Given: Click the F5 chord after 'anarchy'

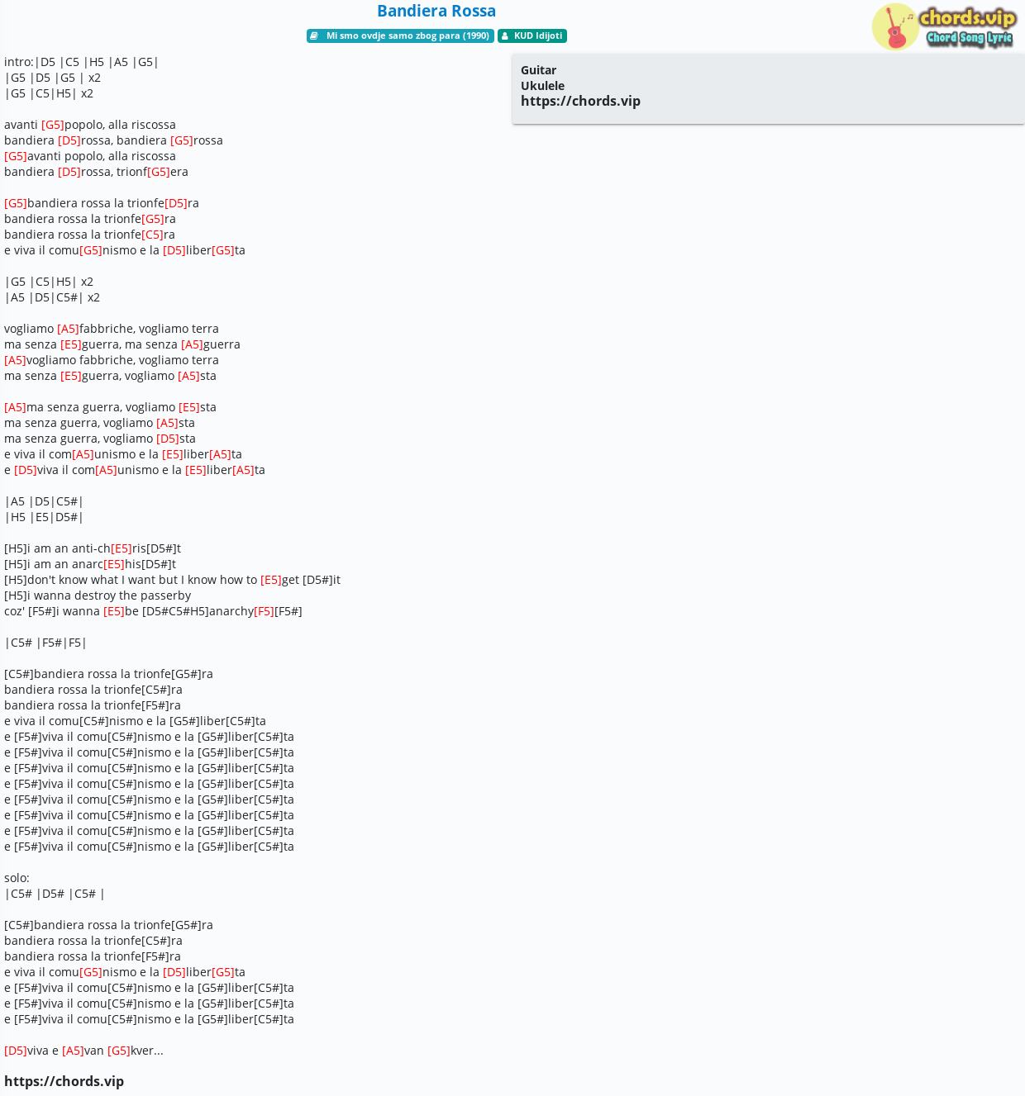Looking at the screenshot, I should [x=264, y=611].
